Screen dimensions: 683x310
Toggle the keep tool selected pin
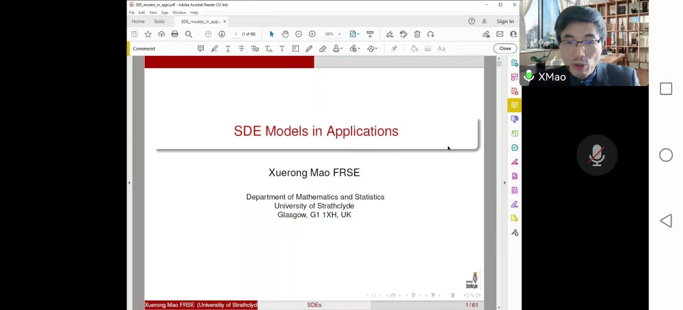point(394,48)
